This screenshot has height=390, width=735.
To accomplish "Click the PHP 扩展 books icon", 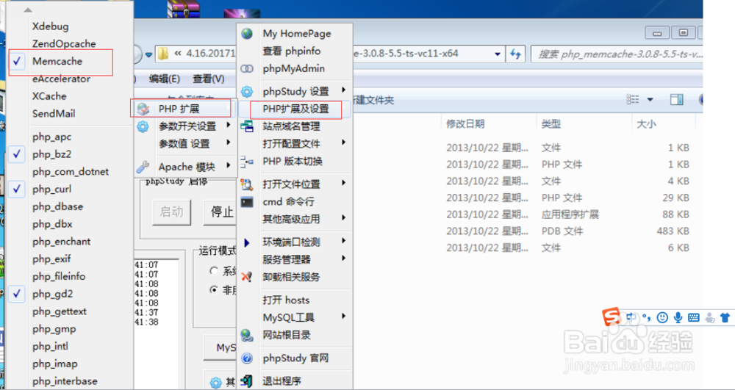I will [x=143, y=109].
